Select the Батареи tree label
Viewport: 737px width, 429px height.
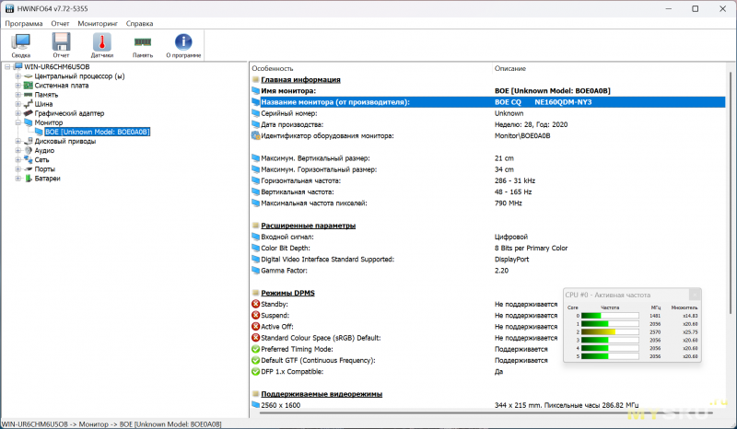point(48,179)
